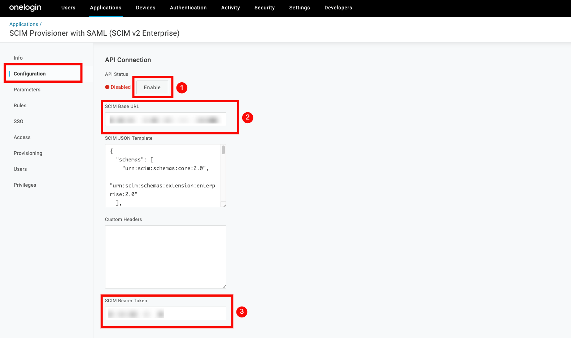Focus the SCIM Base URL field
571x338 pixels.
pyautogui.click(x=166, y=119)
